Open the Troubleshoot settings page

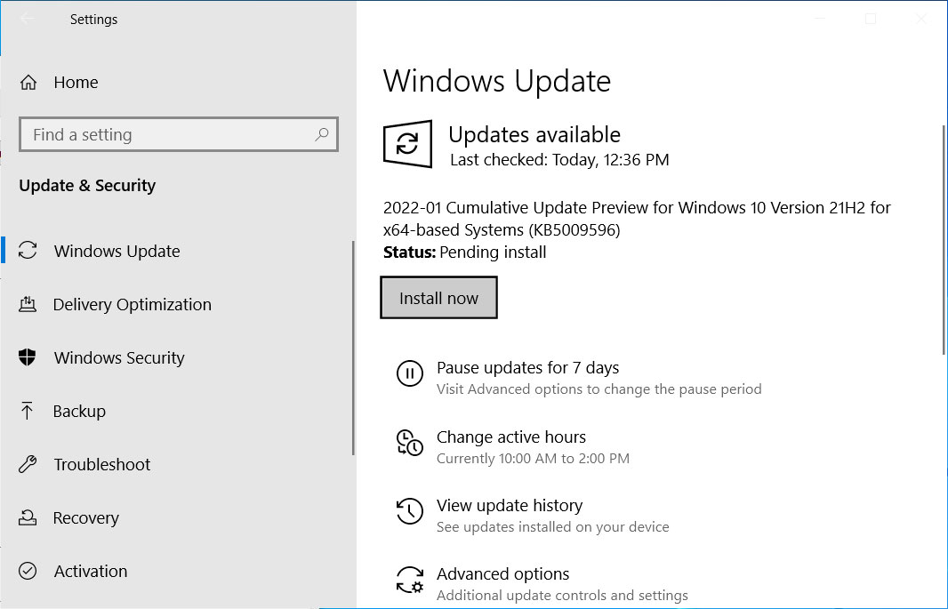pos(100,464)
